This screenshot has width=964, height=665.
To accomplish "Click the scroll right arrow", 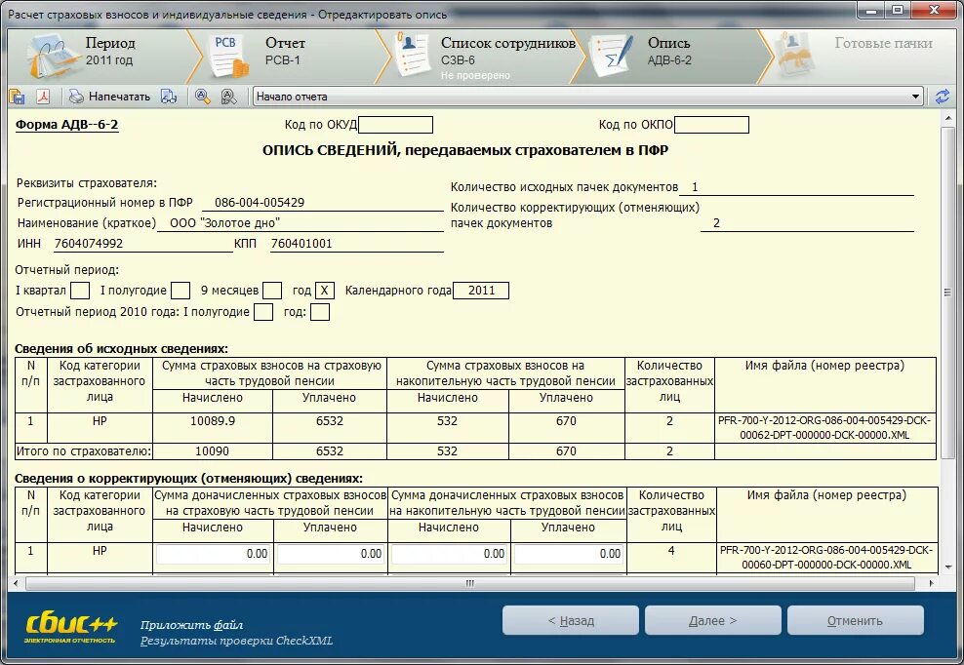I will tap(931, 583).
